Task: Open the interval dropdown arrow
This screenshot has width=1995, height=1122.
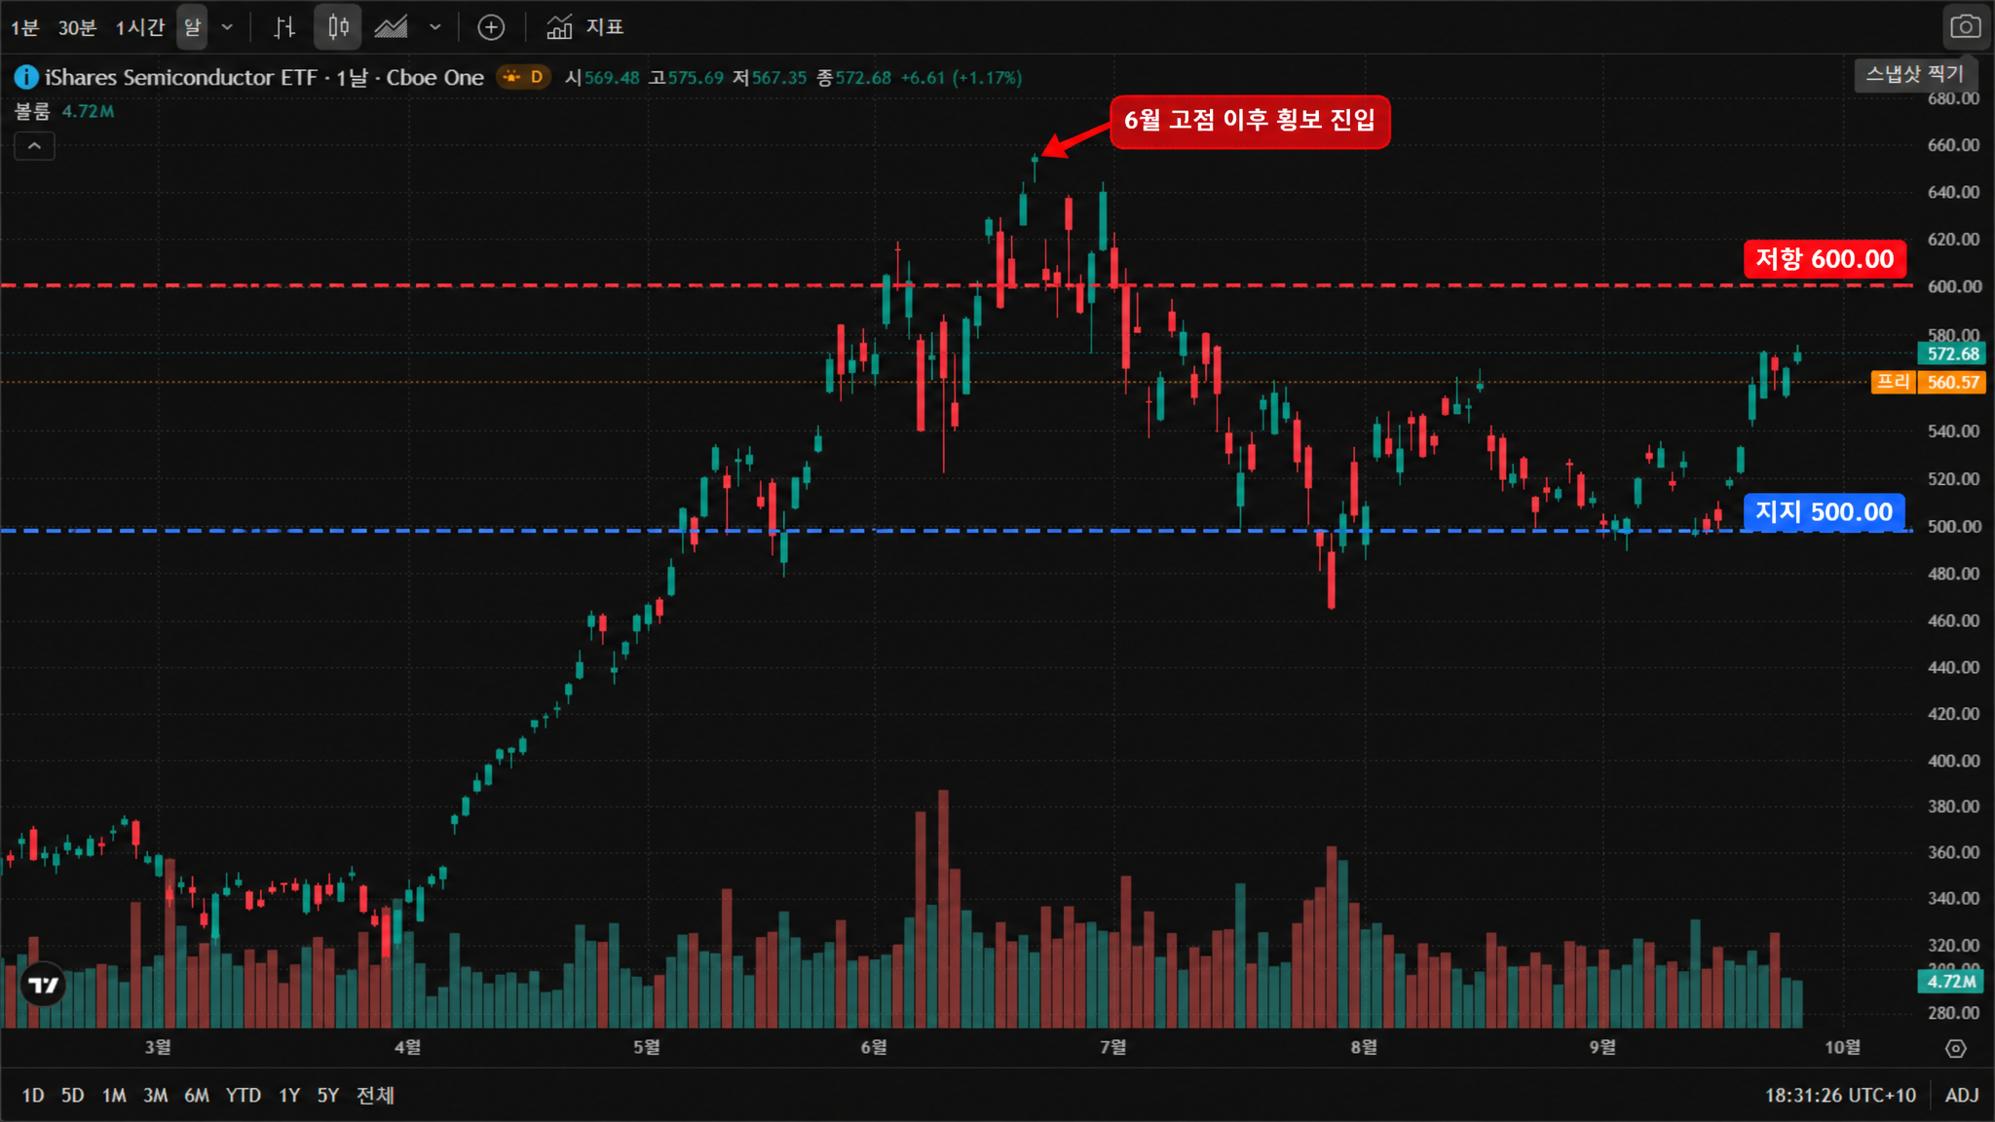Action: click(227, 27)
